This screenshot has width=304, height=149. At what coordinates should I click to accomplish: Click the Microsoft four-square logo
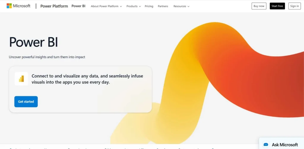click(9, 6)
